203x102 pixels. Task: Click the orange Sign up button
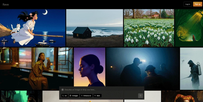pyautogui.click(x=197, y=4)
